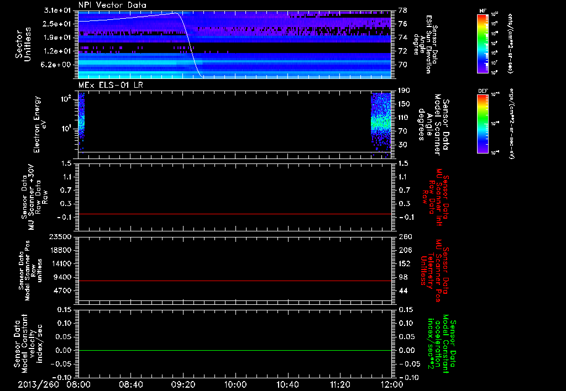Click the electron spectrogram burst near 12:00
This screenshot has width=566, height=391.
(x=381, y=124)
